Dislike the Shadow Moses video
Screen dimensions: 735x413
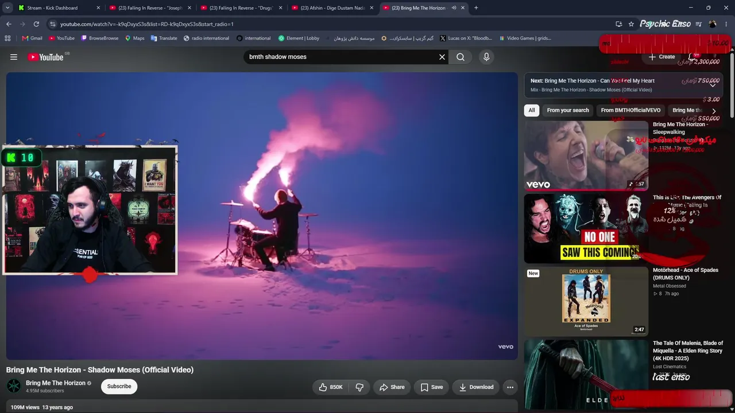click(x=359, y=387)
